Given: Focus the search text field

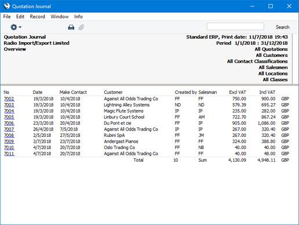Looking at the screenshot, I should coord(235,27).
